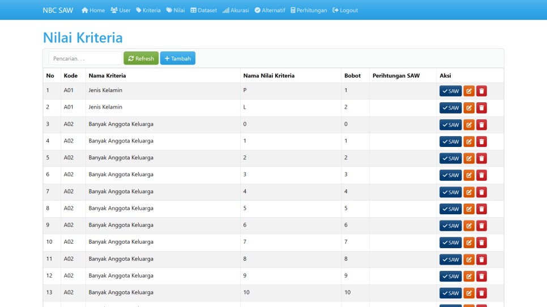Click the trash icon in row 10
This screenshot has width=547, height=307.
[481, 243]
